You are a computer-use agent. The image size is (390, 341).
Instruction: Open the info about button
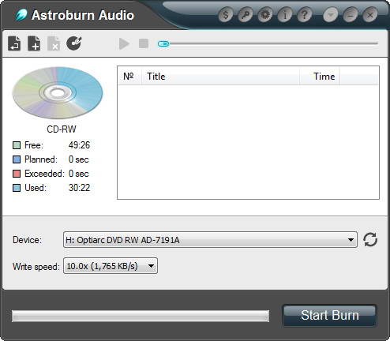coord(285,15)
